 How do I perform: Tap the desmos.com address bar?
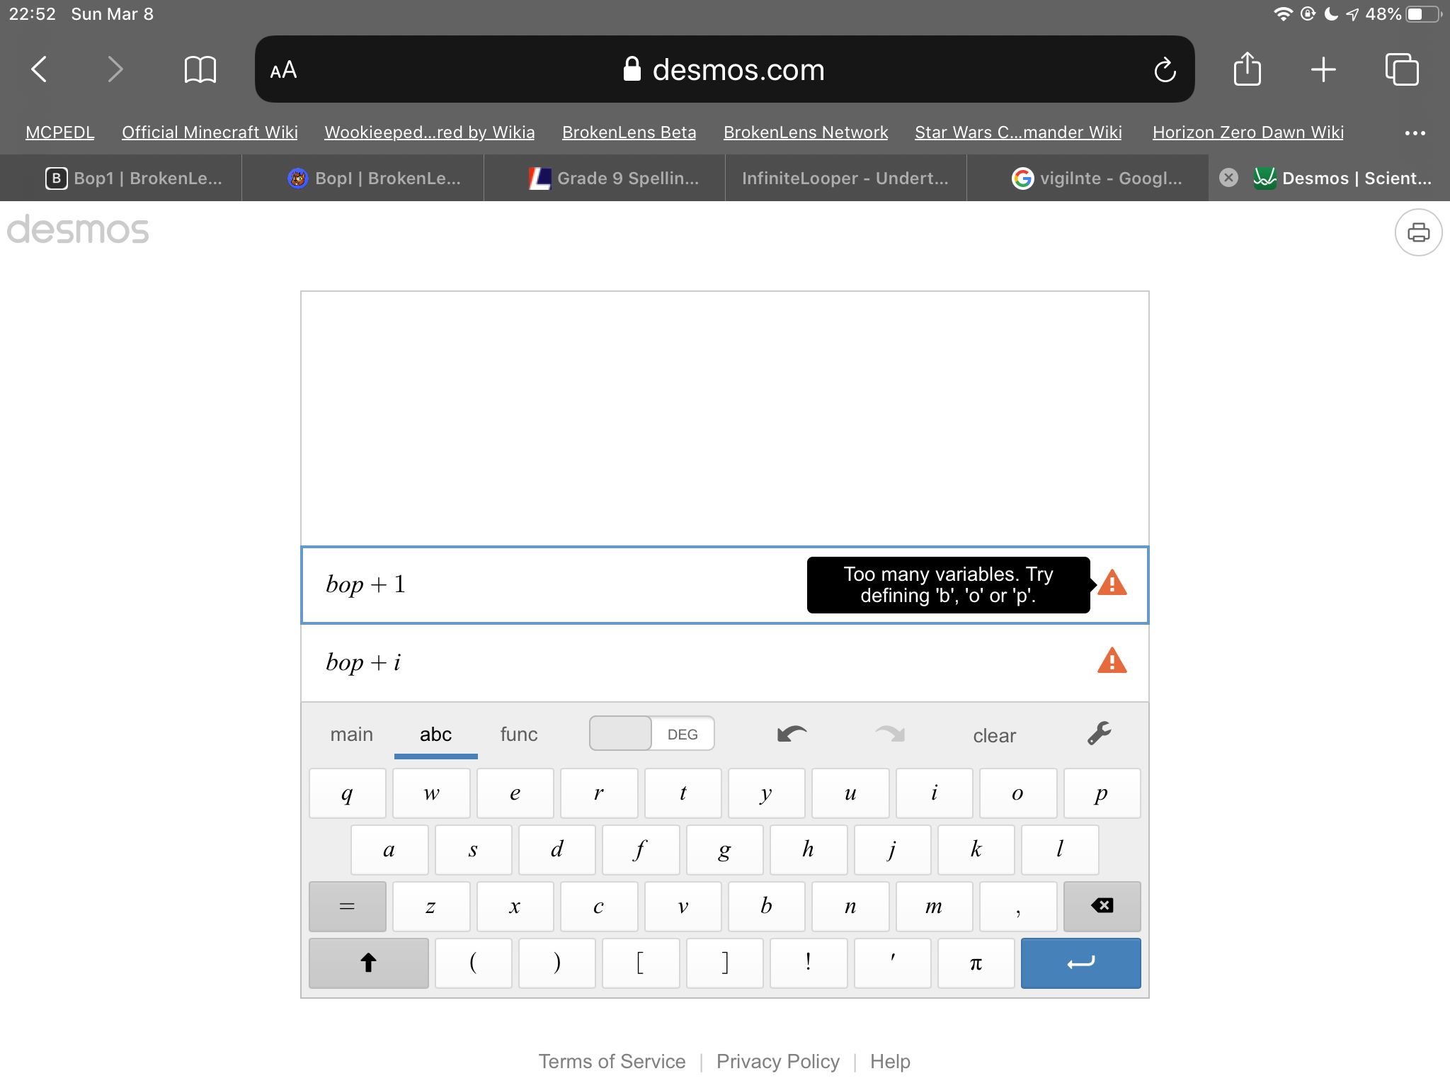[724, 69]
